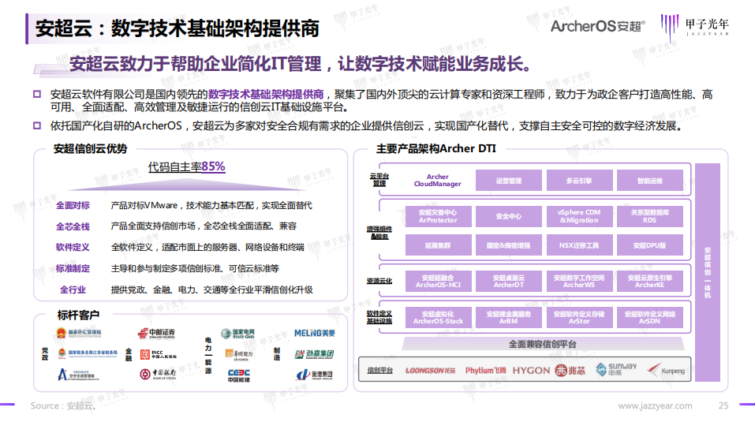Select the 国密&商密增强 block
Image resolution: width=755 pixels, height=422 pixels.
pos(509,245)
